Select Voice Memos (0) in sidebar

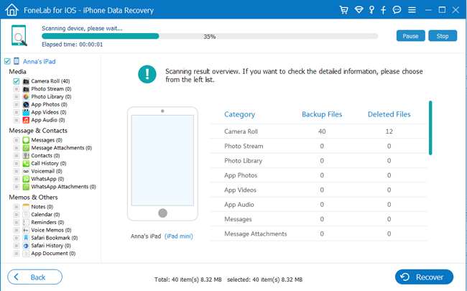click(51, 230)
